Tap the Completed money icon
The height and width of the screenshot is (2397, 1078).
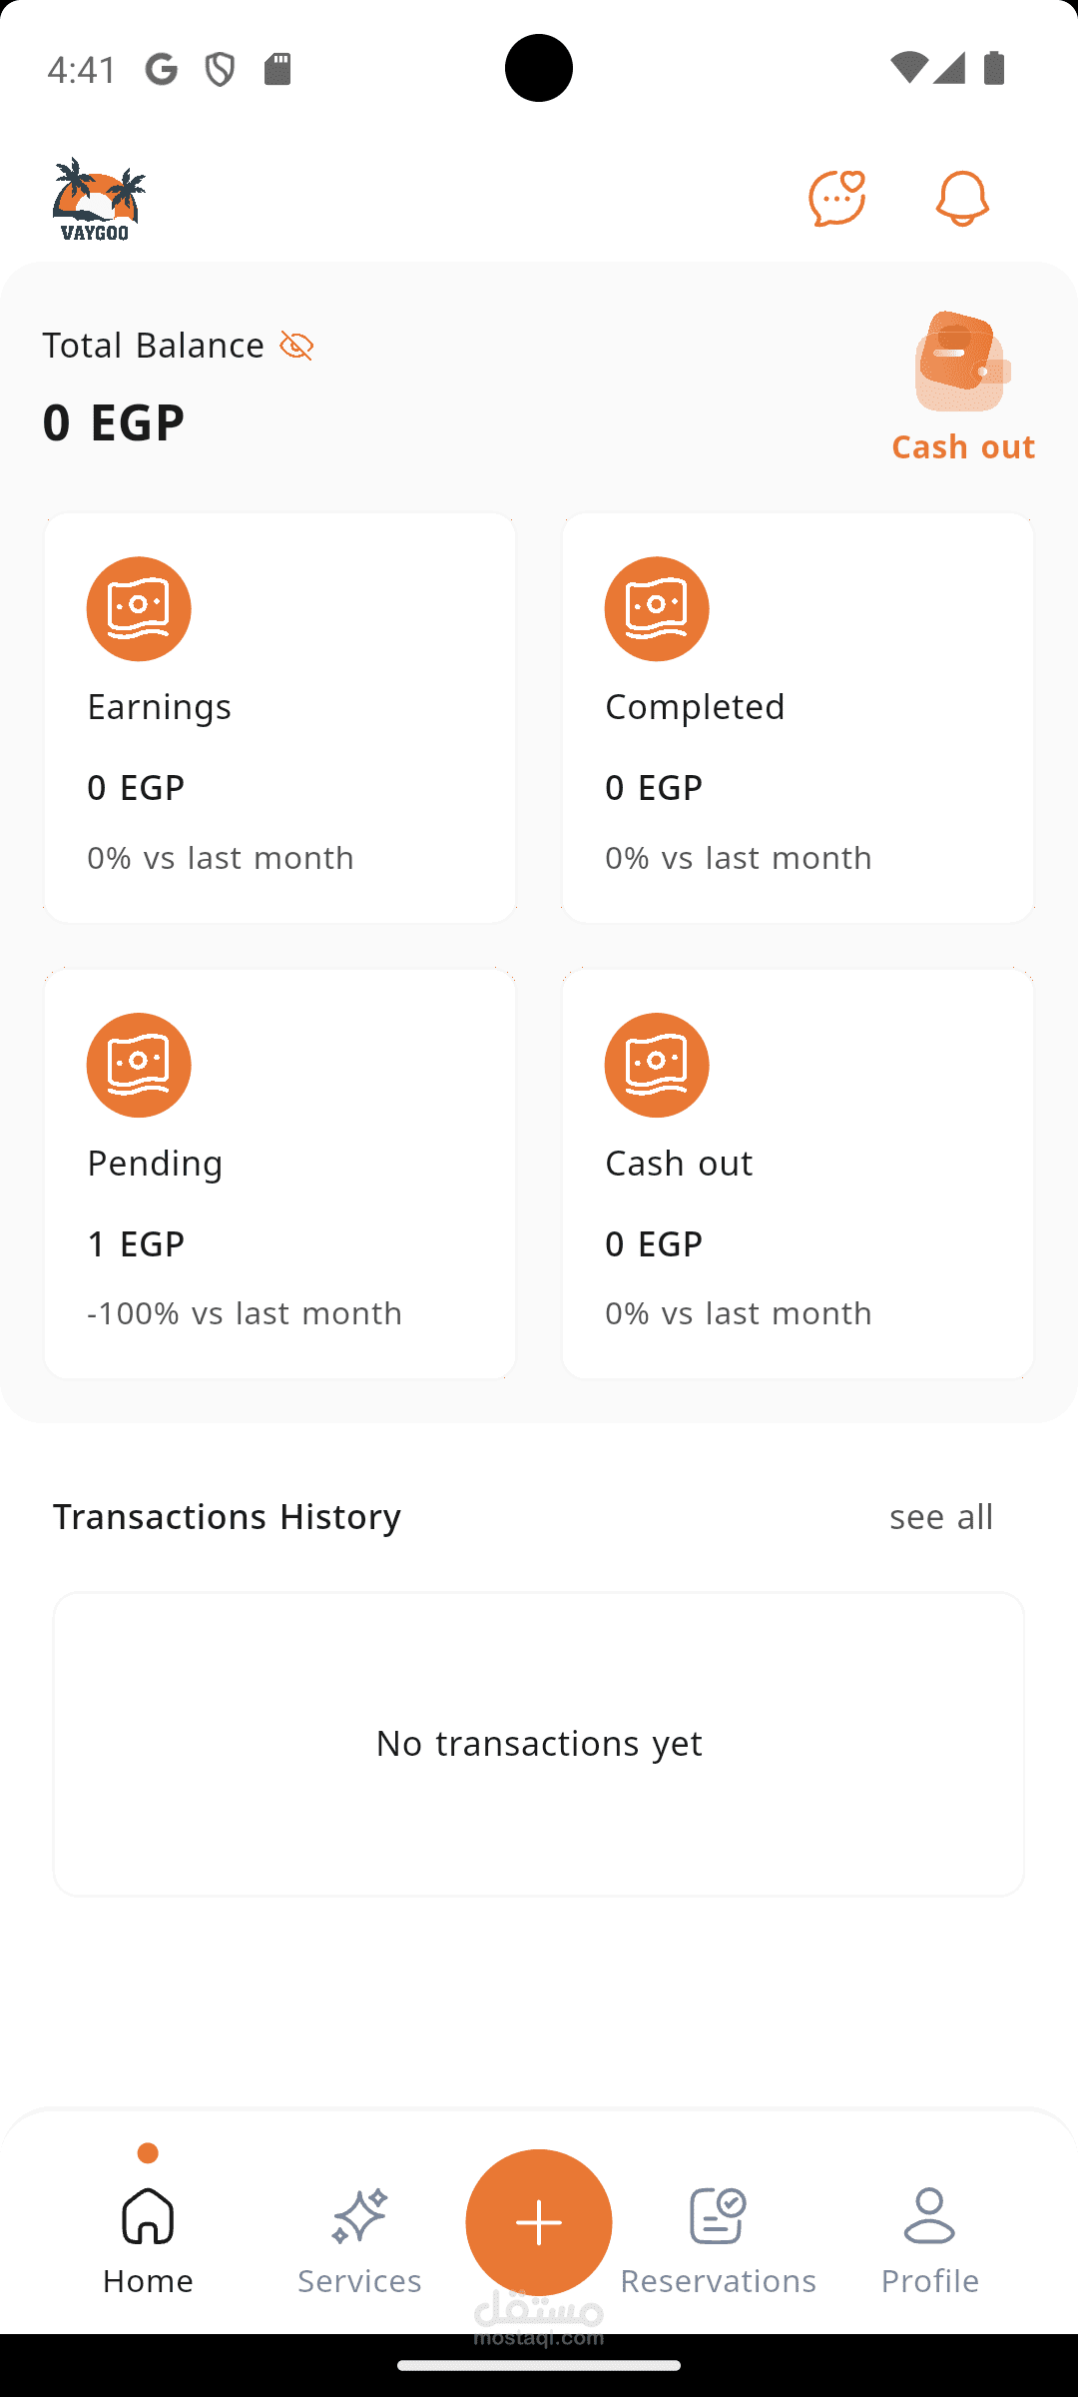click(x=657, y=608)
